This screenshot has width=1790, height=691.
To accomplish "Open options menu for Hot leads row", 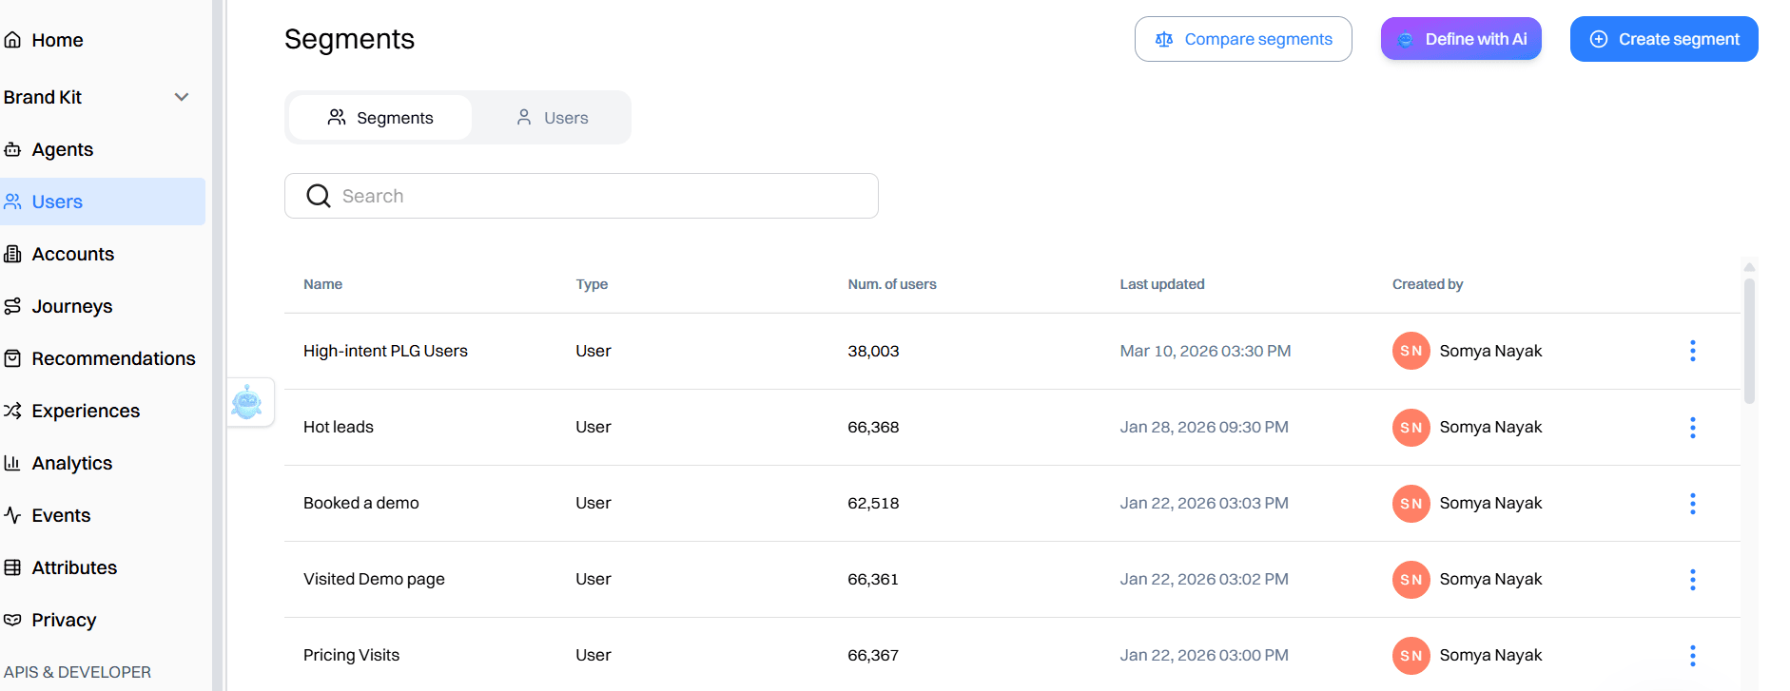I will [x=1692, y=427].
